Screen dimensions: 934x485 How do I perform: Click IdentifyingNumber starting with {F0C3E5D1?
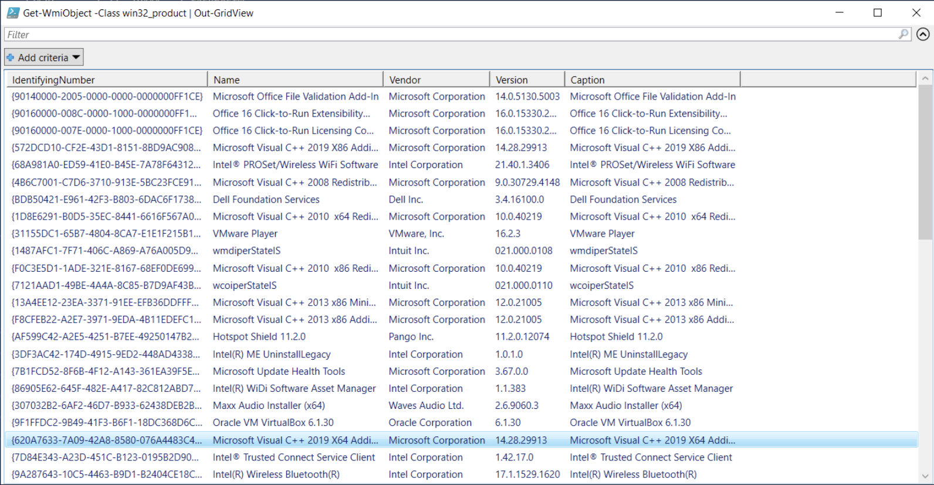[x=106, y=268]
